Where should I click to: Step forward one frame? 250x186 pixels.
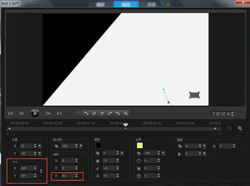click(48, 113)
